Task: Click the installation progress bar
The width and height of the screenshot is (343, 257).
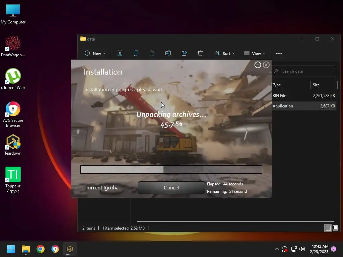Action: coord(171,169)
